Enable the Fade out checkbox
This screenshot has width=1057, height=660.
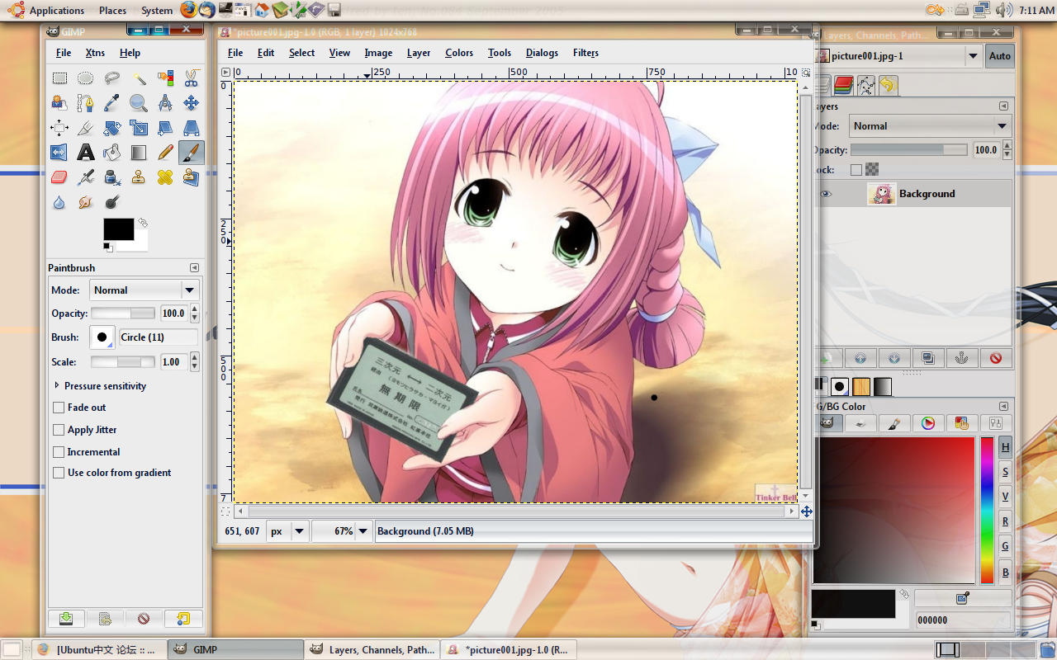click(x=59, y=408)
